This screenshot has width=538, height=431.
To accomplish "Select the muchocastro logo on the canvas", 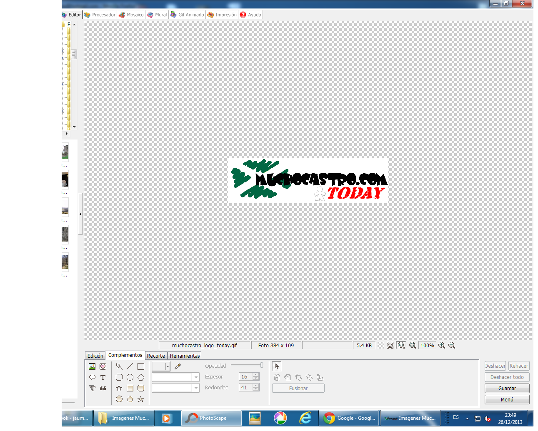I will (x=308, y=181).
